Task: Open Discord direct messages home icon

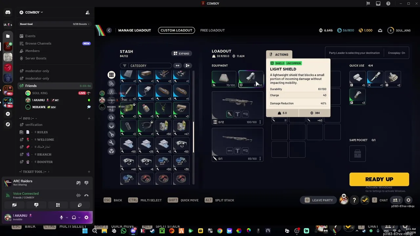Action: point(8,12)
